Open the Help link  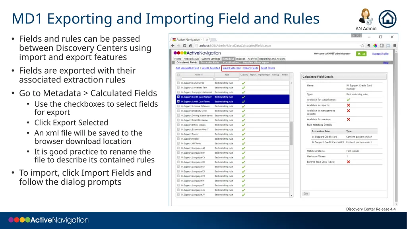(x=386, y=63)
